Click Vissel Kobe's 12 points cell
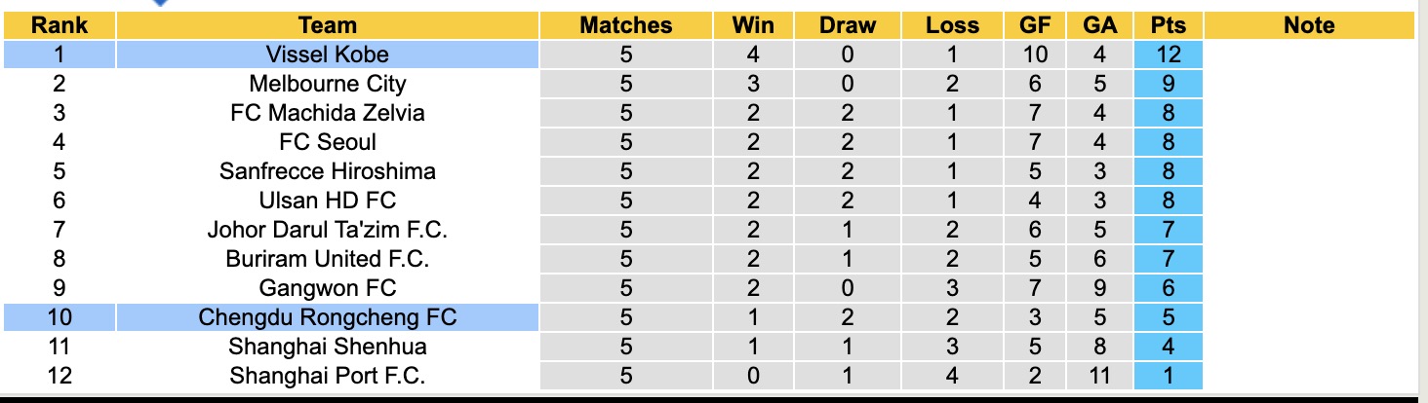This screenshot has width=1428, height=403. (x=1168, y=55)
